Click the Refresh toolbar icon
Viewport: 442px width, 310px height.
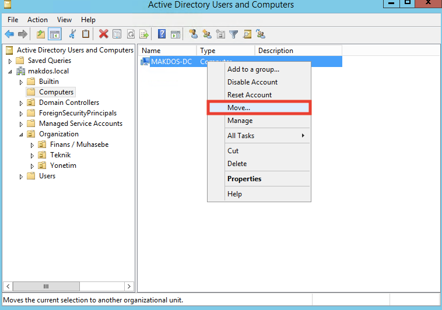[x=131, y=34]
